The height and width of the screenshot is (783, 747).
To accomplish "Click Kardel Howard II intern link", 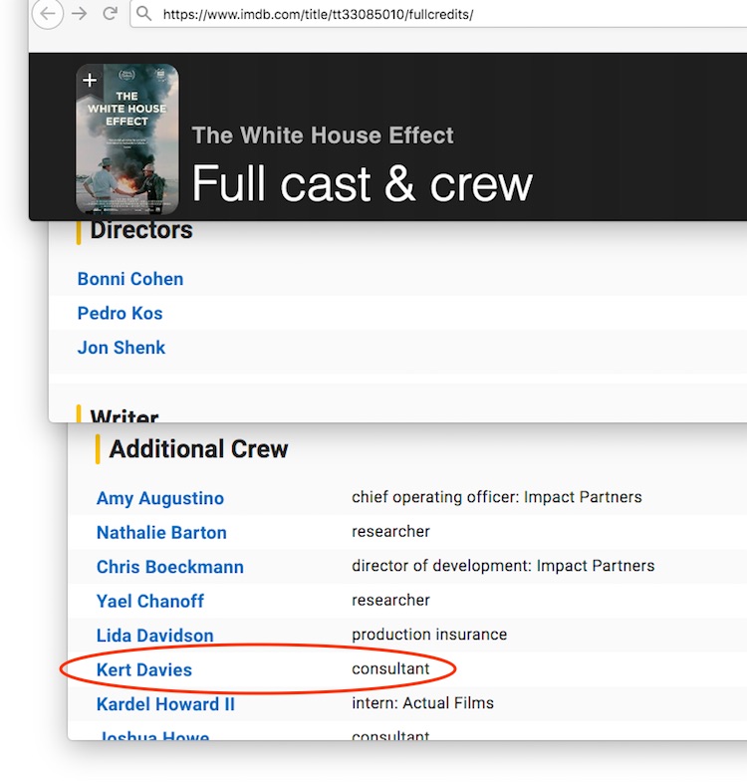I will tap(165, 704).
